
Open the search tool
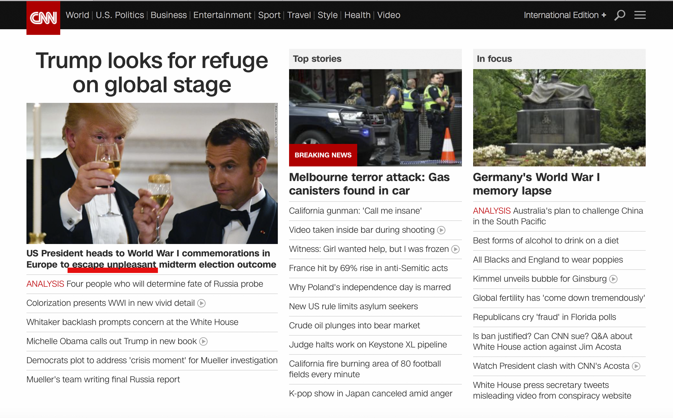tap(619, 15)
